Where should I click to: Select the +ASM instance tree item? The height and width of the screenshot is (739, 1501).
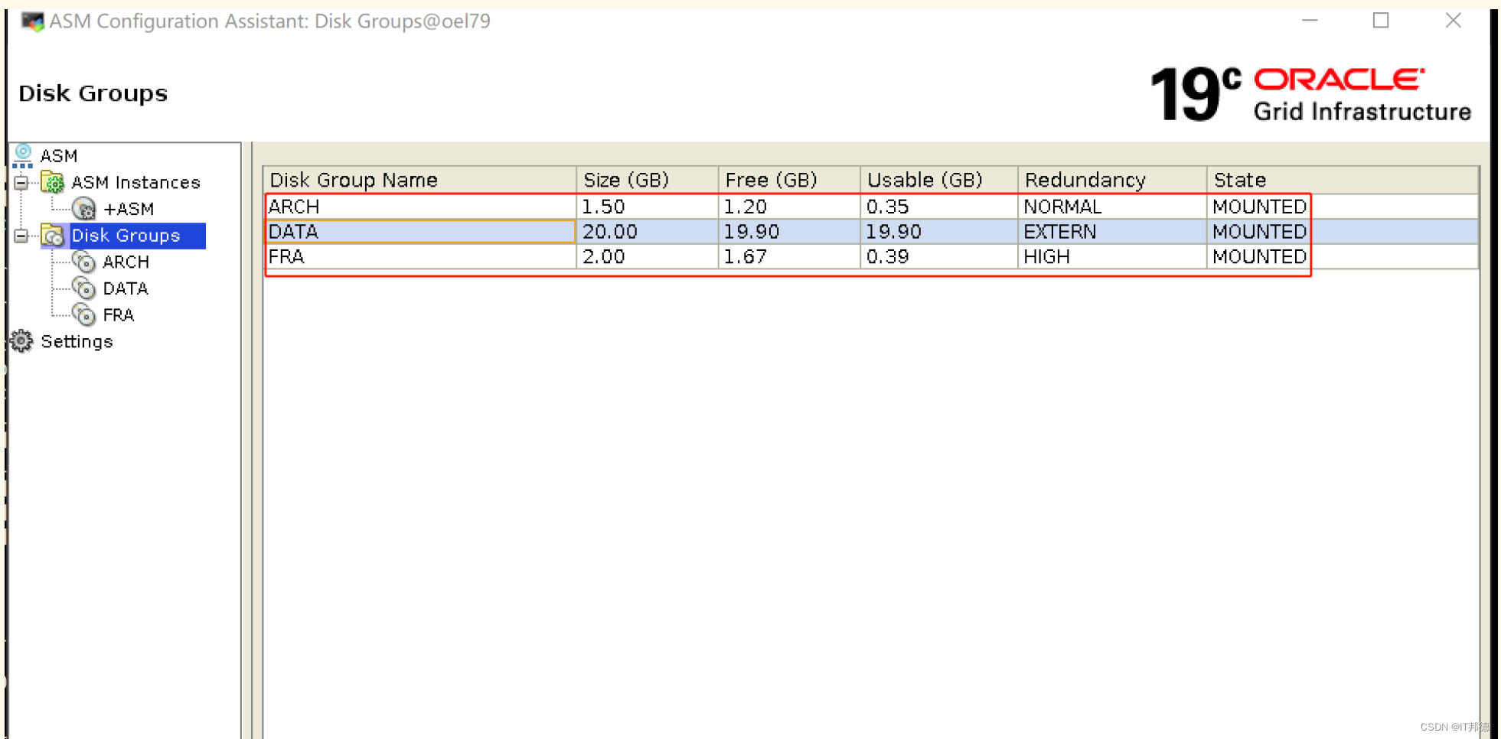click(129, 209)
